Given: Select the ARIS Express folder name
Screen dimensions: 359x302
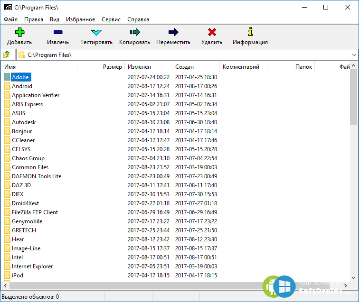Looking at the screenshot, I should (x=27, y=104).
